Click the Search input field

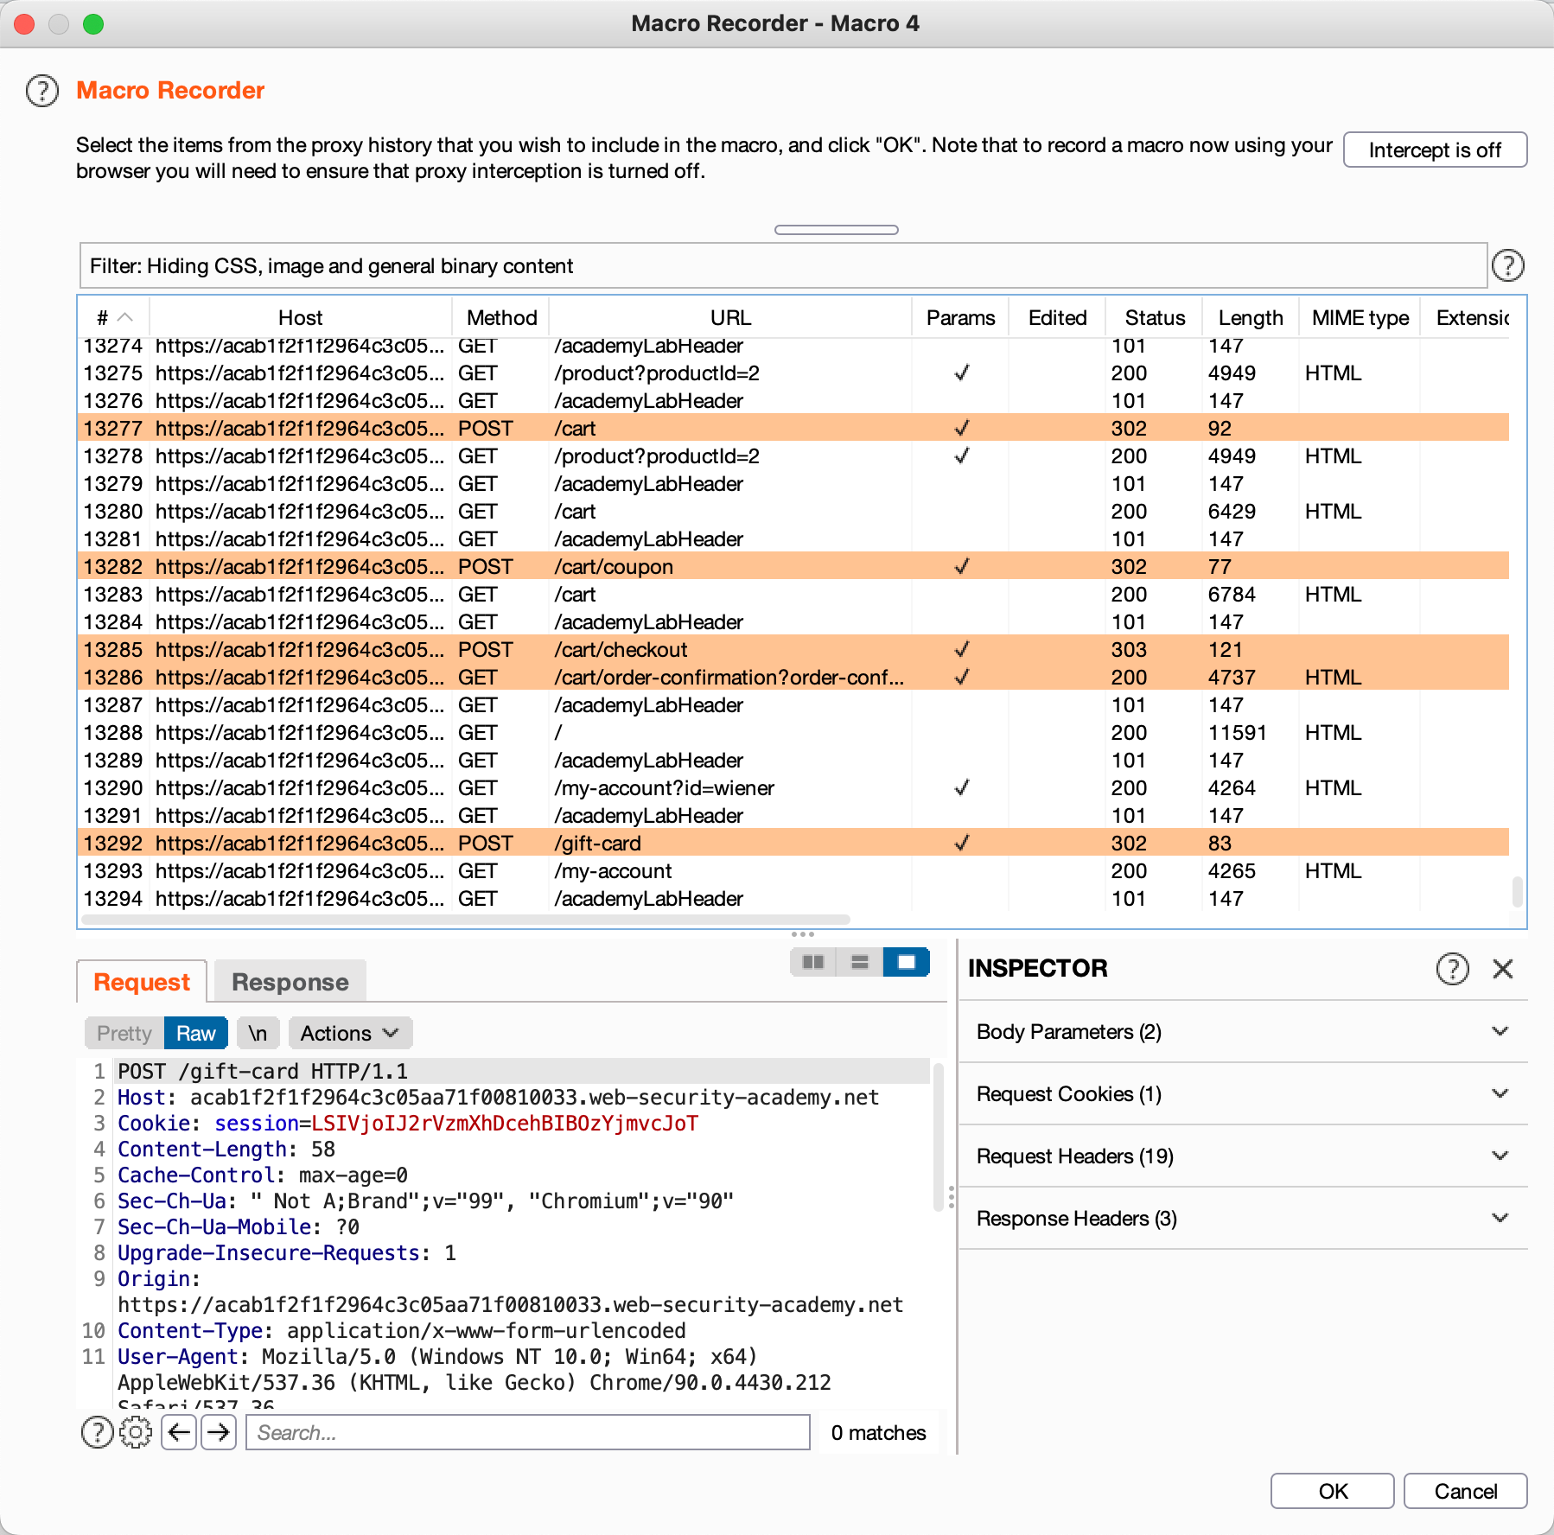coord(528,1432)
